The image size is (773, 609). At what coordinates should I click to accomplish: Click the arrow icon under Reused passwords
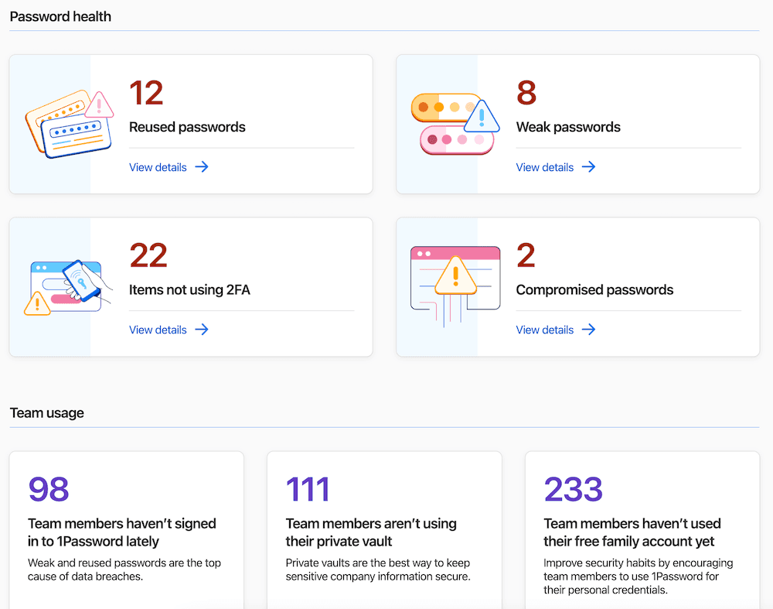coord(202,167)
